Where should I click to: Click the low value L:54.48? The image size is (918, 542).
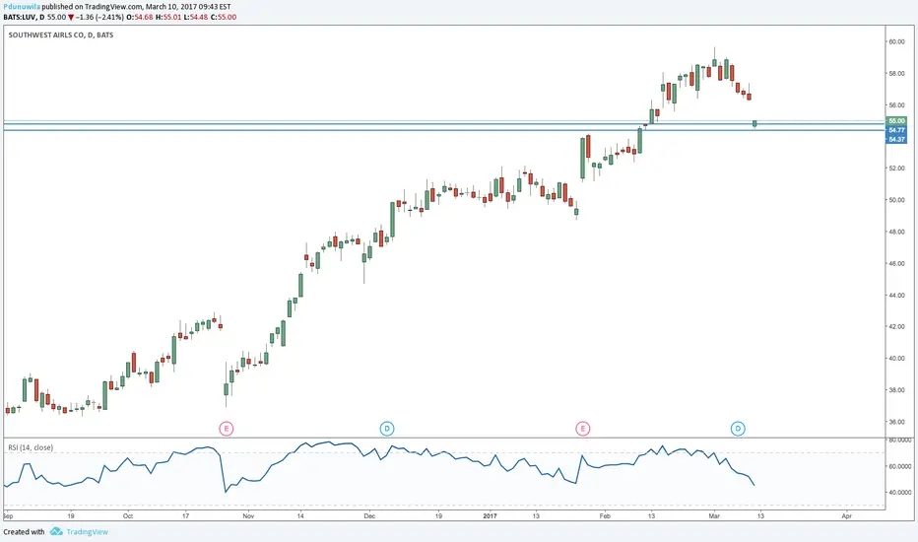(x=196, y=17)
